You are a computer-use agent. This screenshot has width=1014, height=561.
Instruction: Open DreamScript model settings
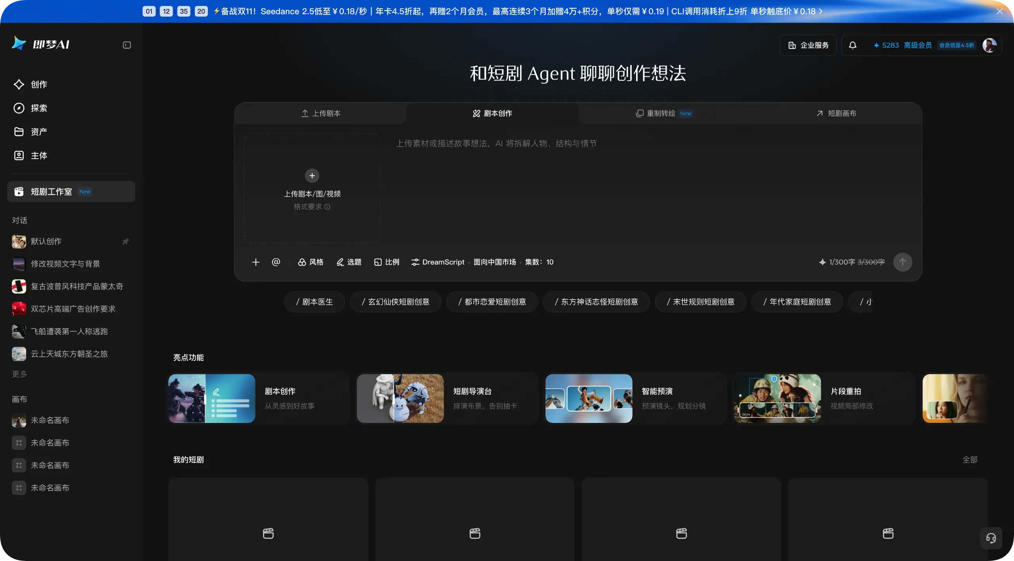(482, 262)
